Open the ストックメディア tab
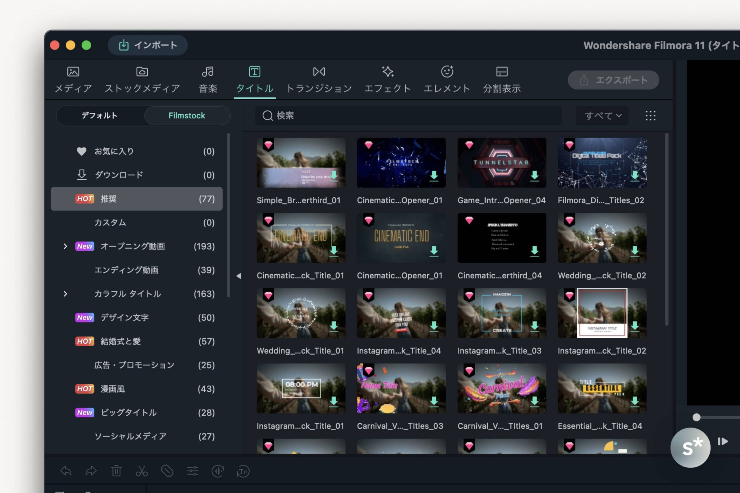 click(142, 79)
